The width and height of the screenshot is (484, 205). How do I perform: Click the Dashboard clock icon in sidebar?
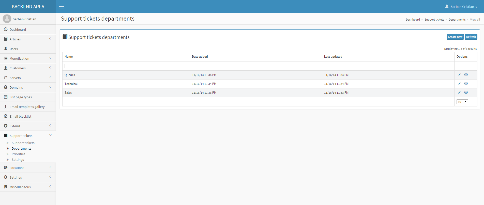[x=6, y=29]
